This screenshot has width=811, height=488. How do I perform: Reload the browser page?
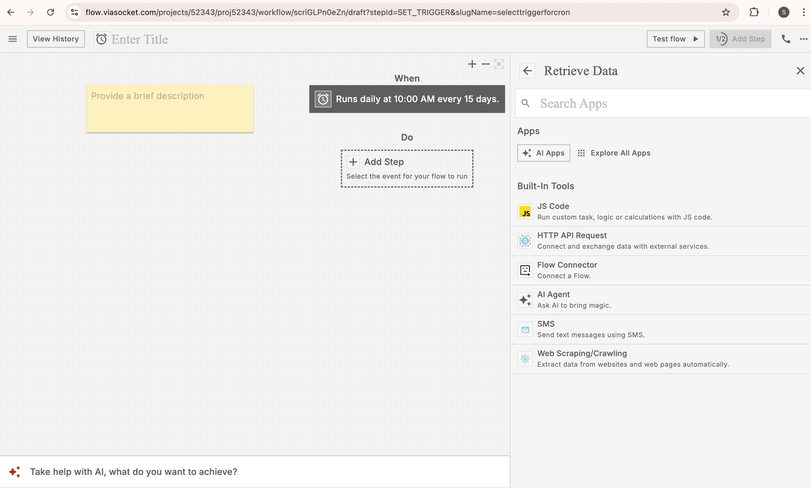tap(51, 12)
